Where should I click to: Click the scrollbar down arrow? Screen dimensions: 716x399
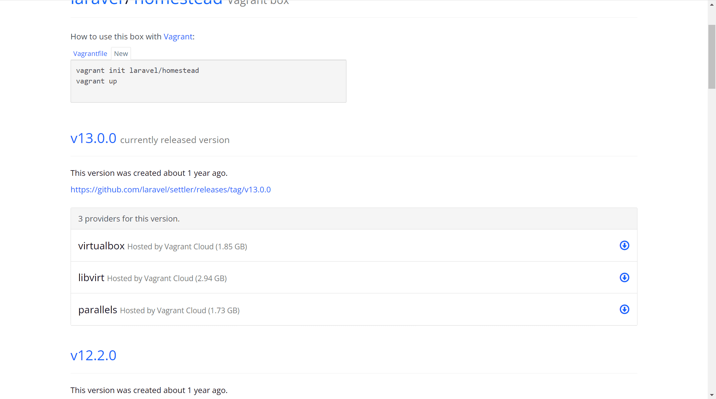coord(712,395)
